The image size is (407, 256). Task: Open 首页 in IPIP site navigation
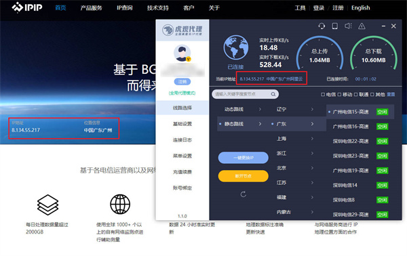(x=60, y=8)
